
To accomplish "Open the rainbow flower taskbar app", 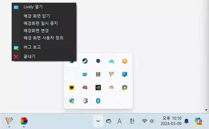I will tap(24, 121).
